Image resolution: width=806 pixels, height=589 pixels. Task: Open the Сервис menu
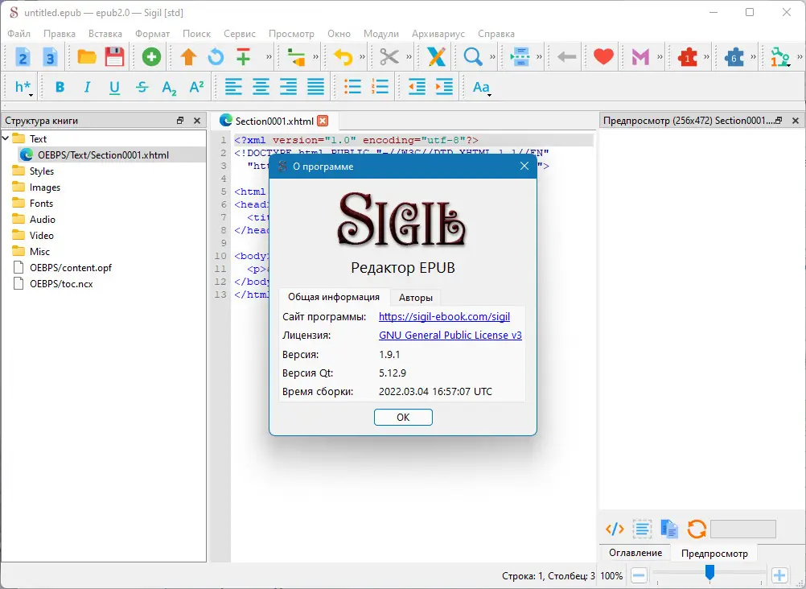pos(240,34)
